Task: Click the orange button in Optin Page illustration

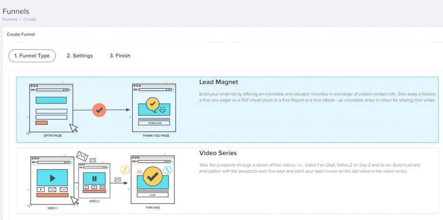Action: pos(42,123)
